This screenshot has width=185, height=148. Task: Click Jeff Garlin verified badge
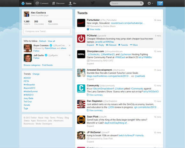pyautogui.click(x=46, y=55)
